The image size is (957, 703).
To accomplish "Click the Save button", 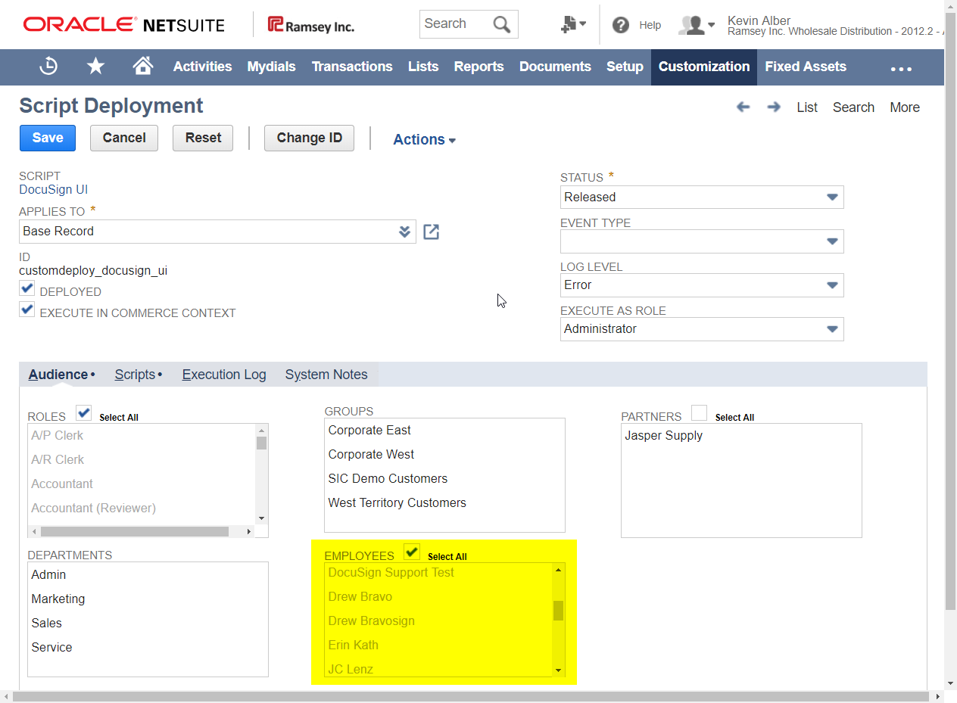I will click(x=47, y=138).
